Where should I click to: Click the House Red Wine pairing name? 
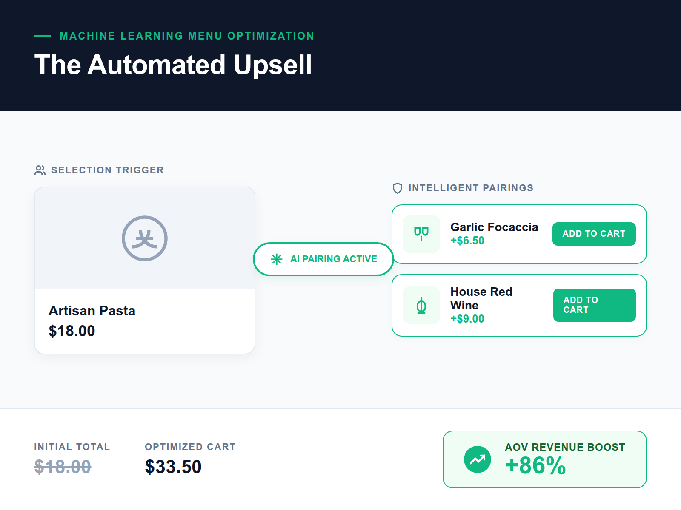tap(481, 298)
